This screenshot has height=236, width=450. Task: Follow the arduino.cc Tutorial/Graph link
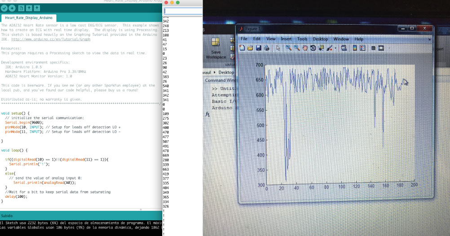pyautogui.click(x=51, y=39)
